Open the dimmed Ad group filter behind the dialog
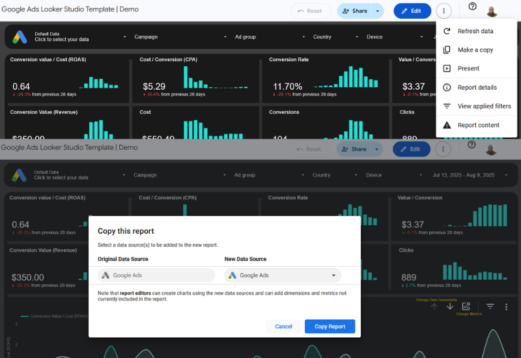Screen dimensions: 521x358 (x=269, y=175)
